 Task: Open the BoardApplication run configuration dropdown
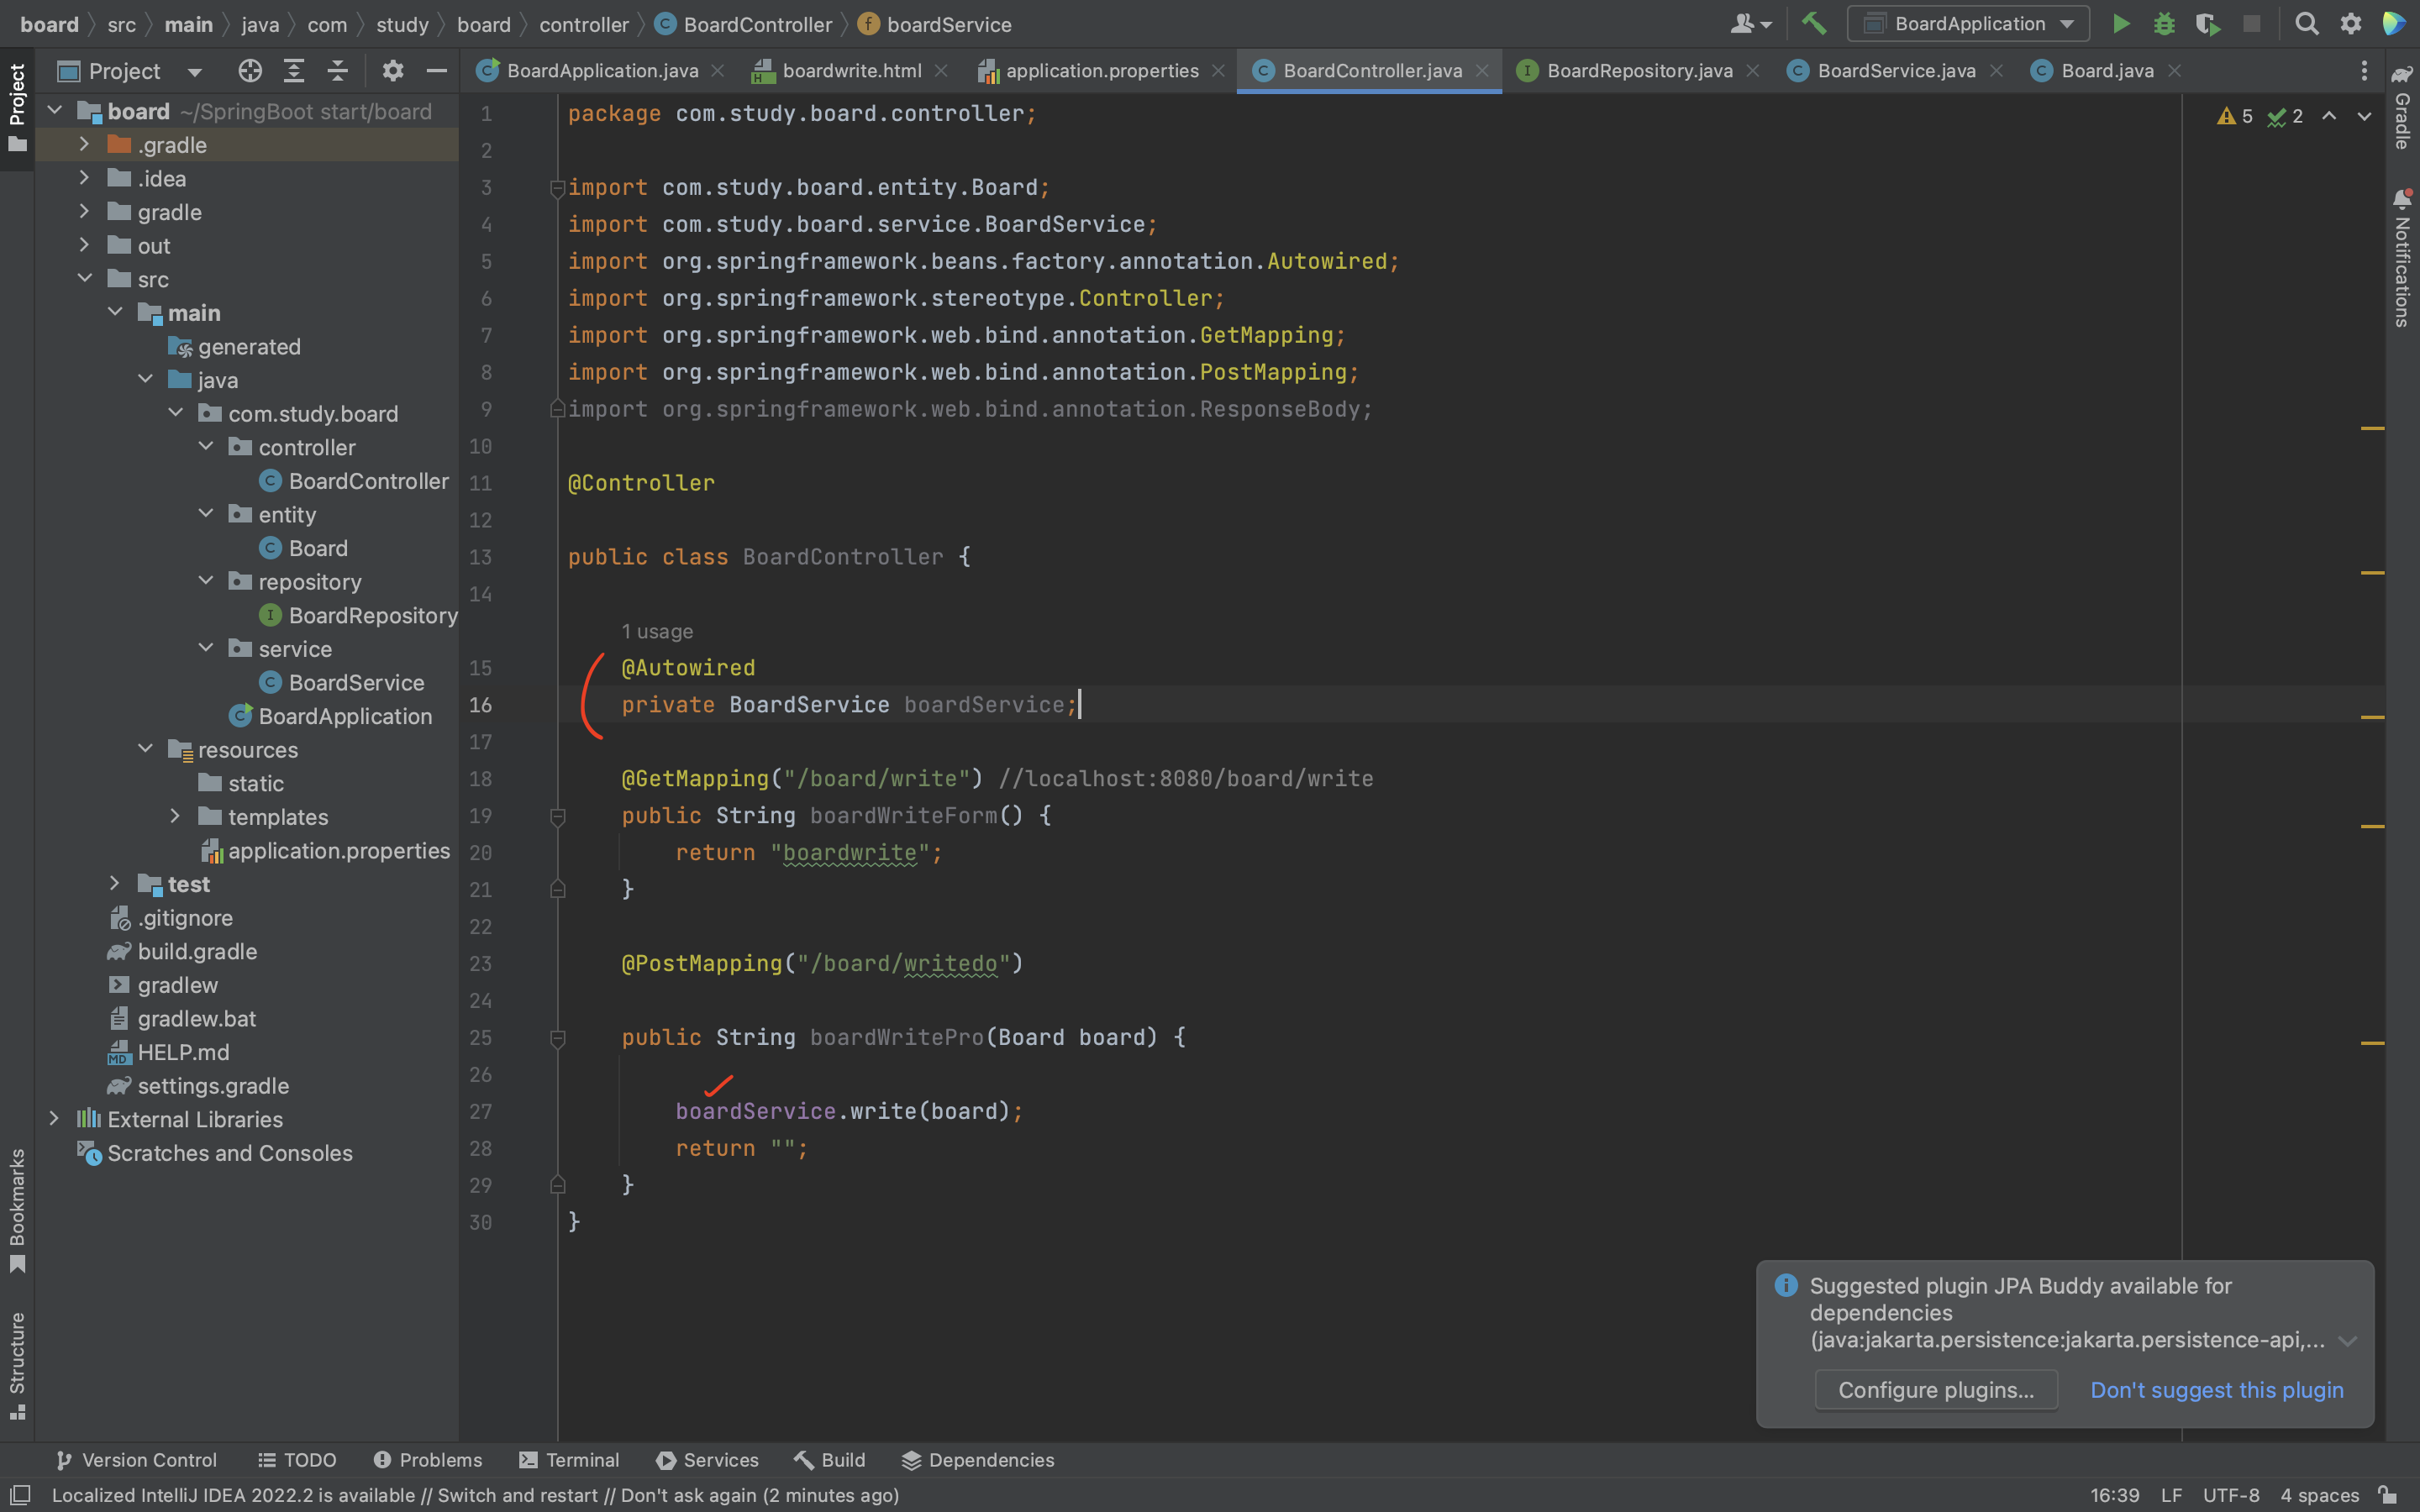point(1967,24)
